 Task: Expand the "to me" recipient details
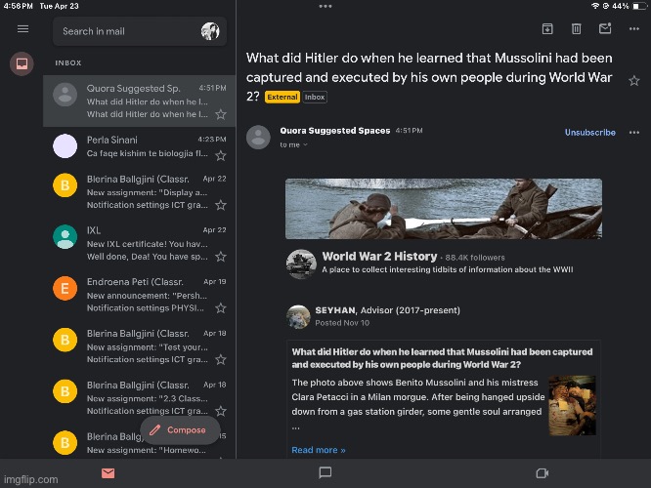(x=293, y=144)
